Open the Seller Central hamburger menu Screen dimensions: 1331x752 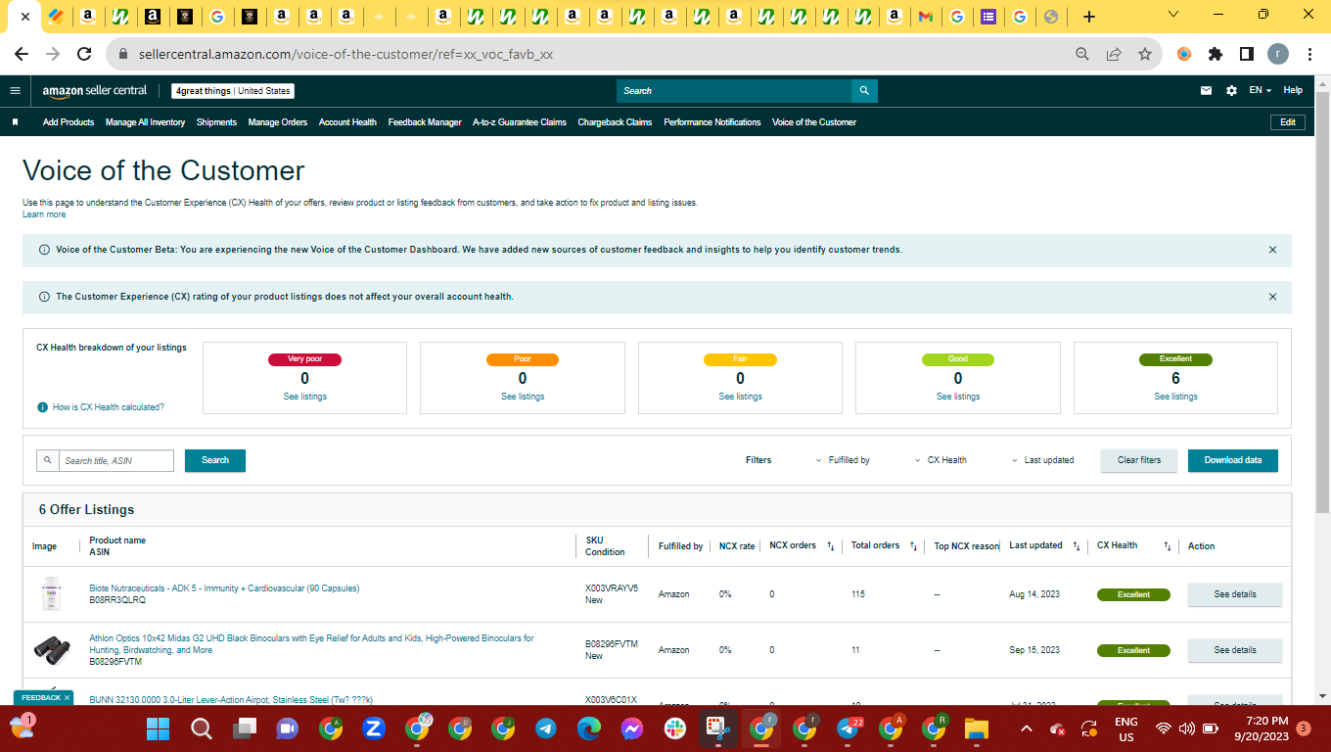click(x=15, y=91)
